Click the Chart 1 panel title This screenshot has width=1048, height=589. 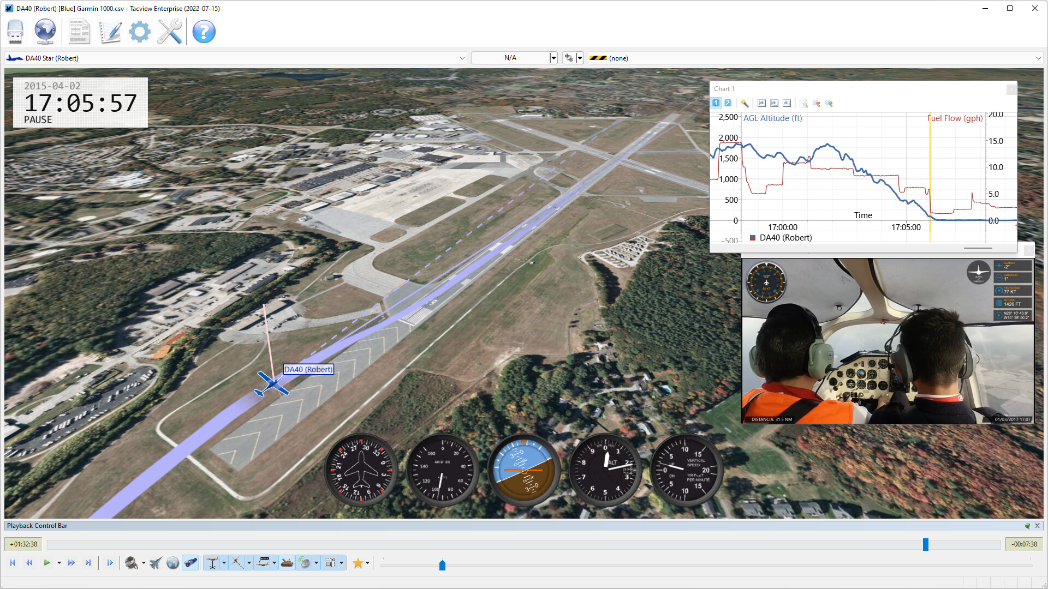click(x=724, y=88)
